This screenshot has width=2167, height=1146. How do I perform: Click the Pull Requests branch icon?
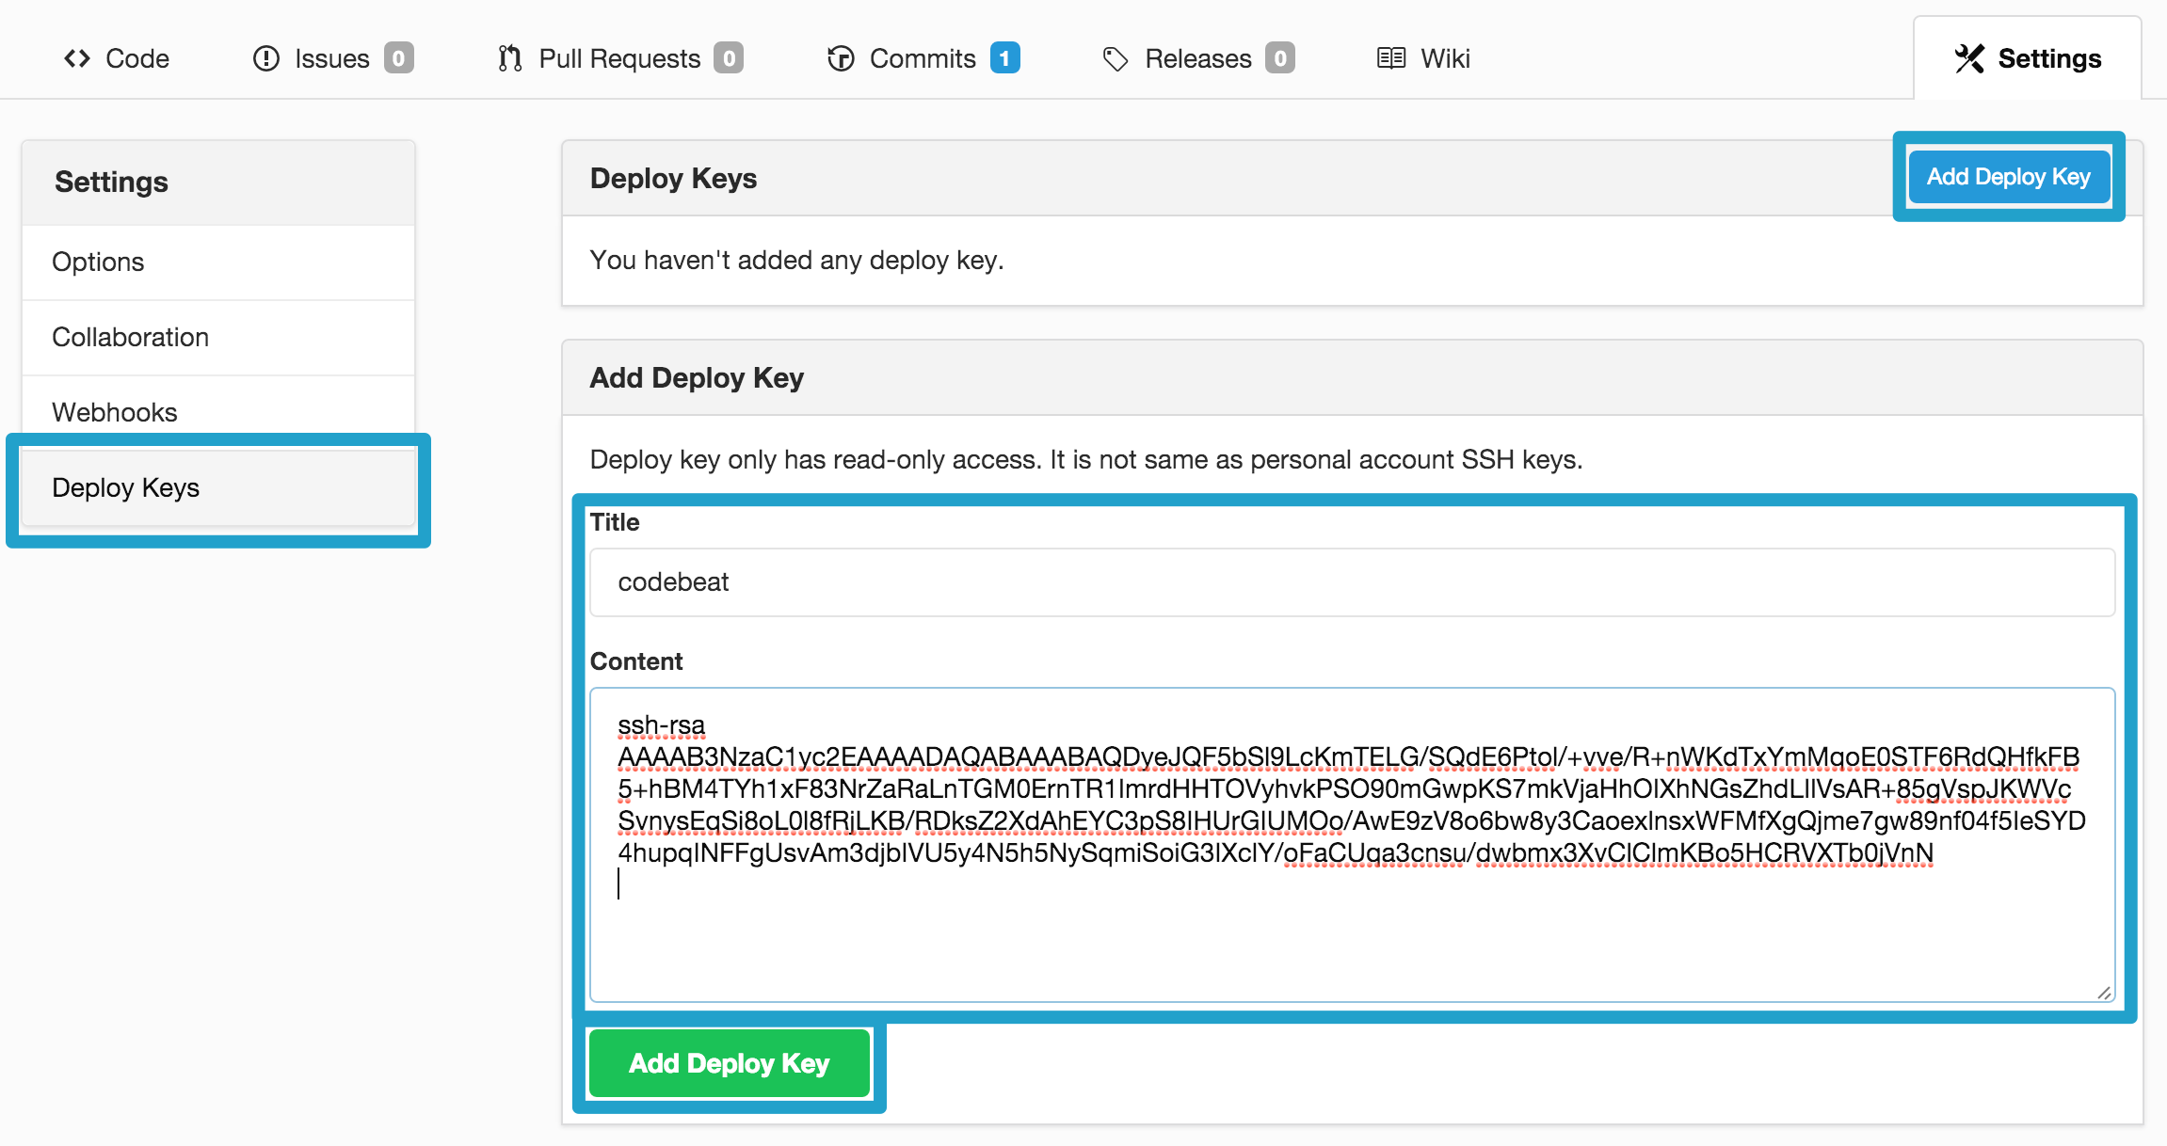pyautogui.click(x=509, y=58)
